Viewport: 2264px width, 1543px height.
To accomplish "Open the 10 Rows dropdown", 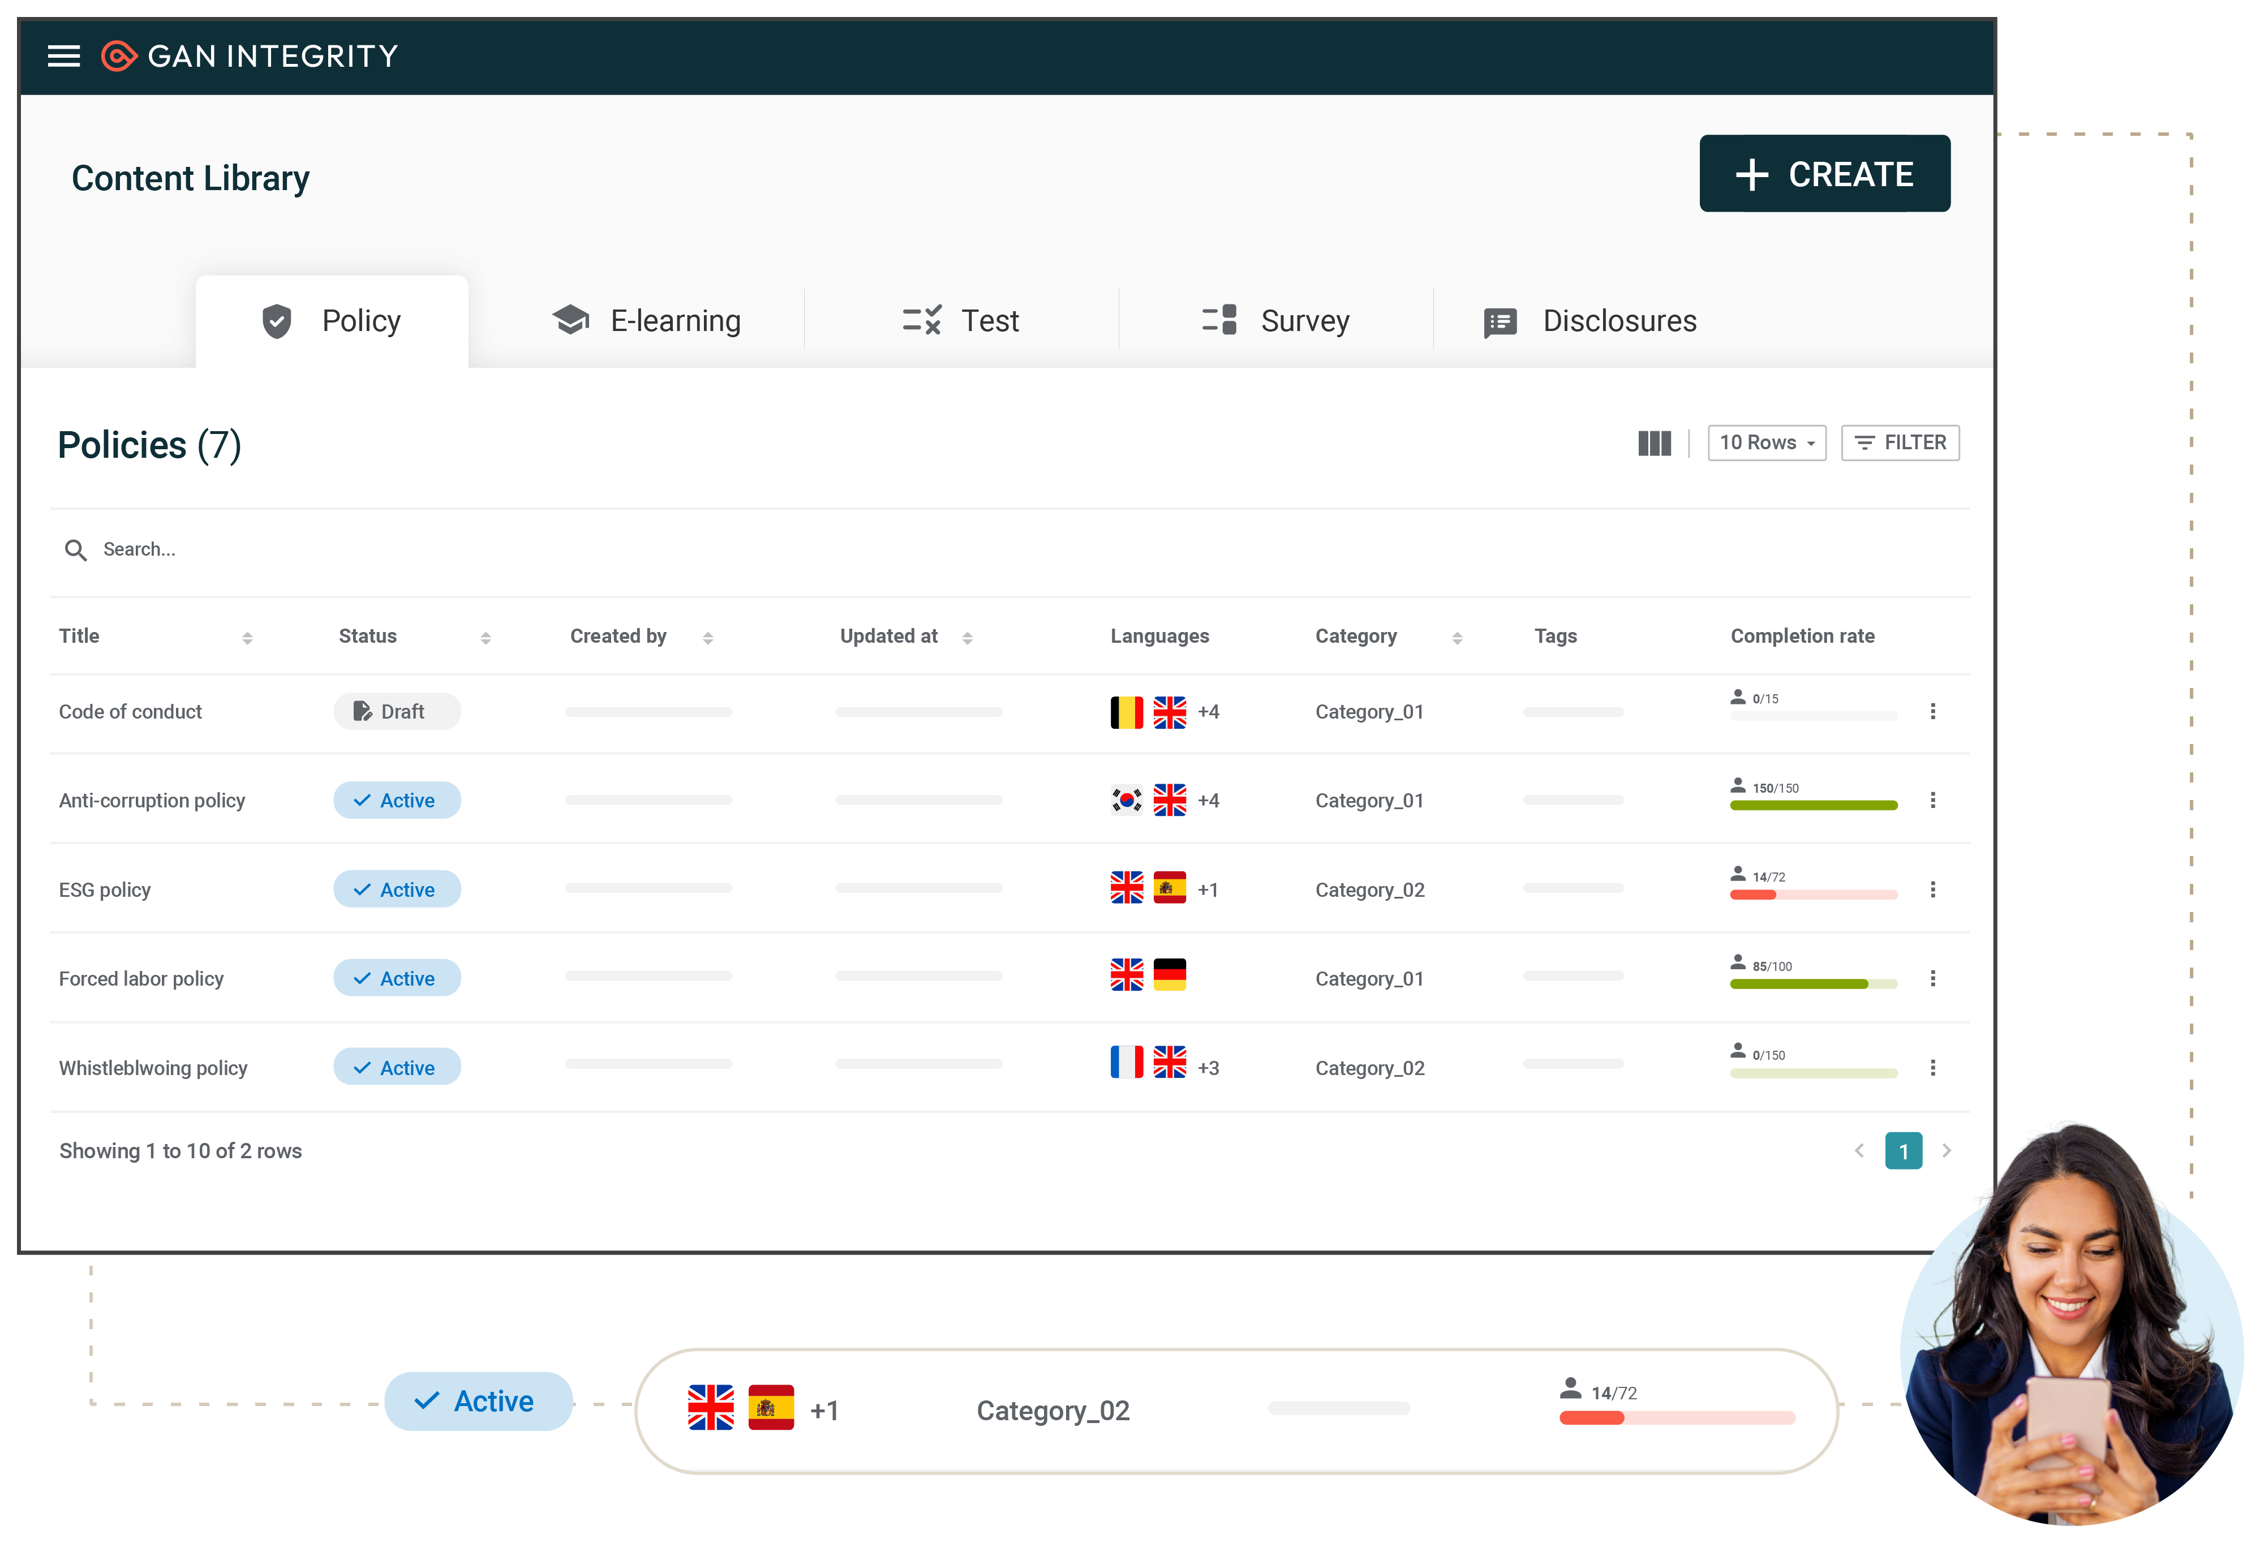I will click(x=1766, y=442).
